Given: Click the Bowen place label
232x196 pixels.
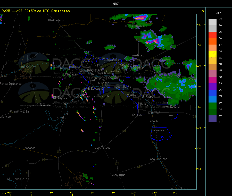Looking at the screenshot, I should (171, 115).
